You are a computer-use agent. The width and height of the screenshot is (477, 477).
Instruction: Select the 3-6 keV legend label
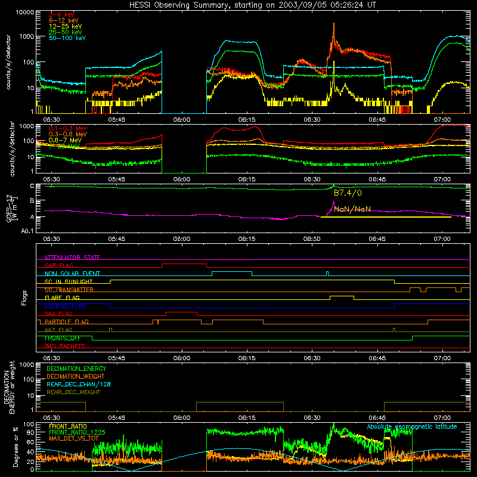(62, 14)
